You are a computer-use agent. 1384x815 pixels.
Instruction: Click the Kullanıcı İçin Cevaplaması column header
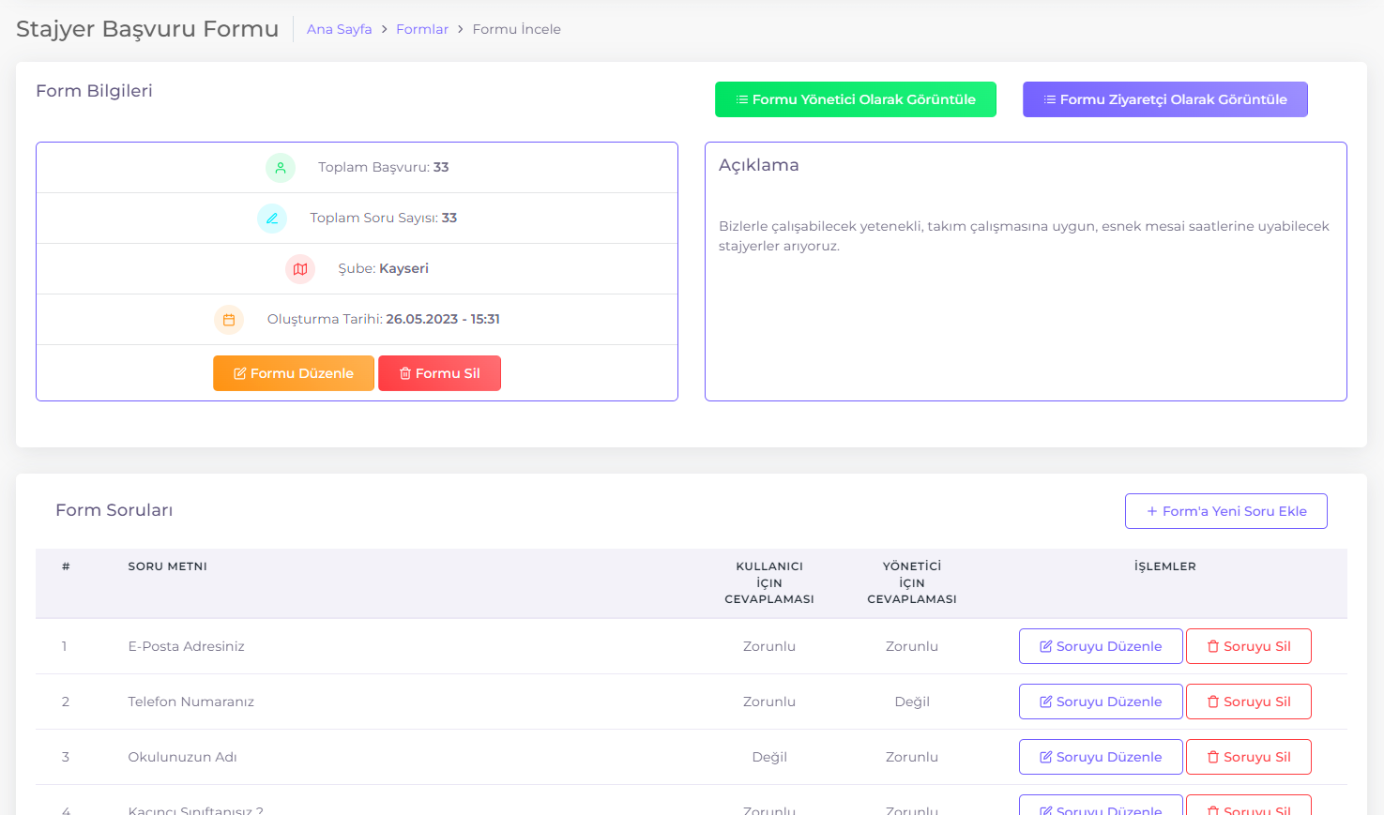click(769, 582)
